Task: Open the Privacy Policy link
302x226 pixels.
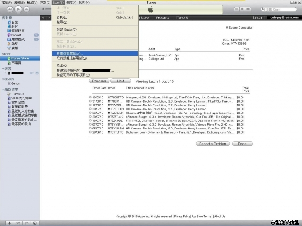Action: pos(182,216)
